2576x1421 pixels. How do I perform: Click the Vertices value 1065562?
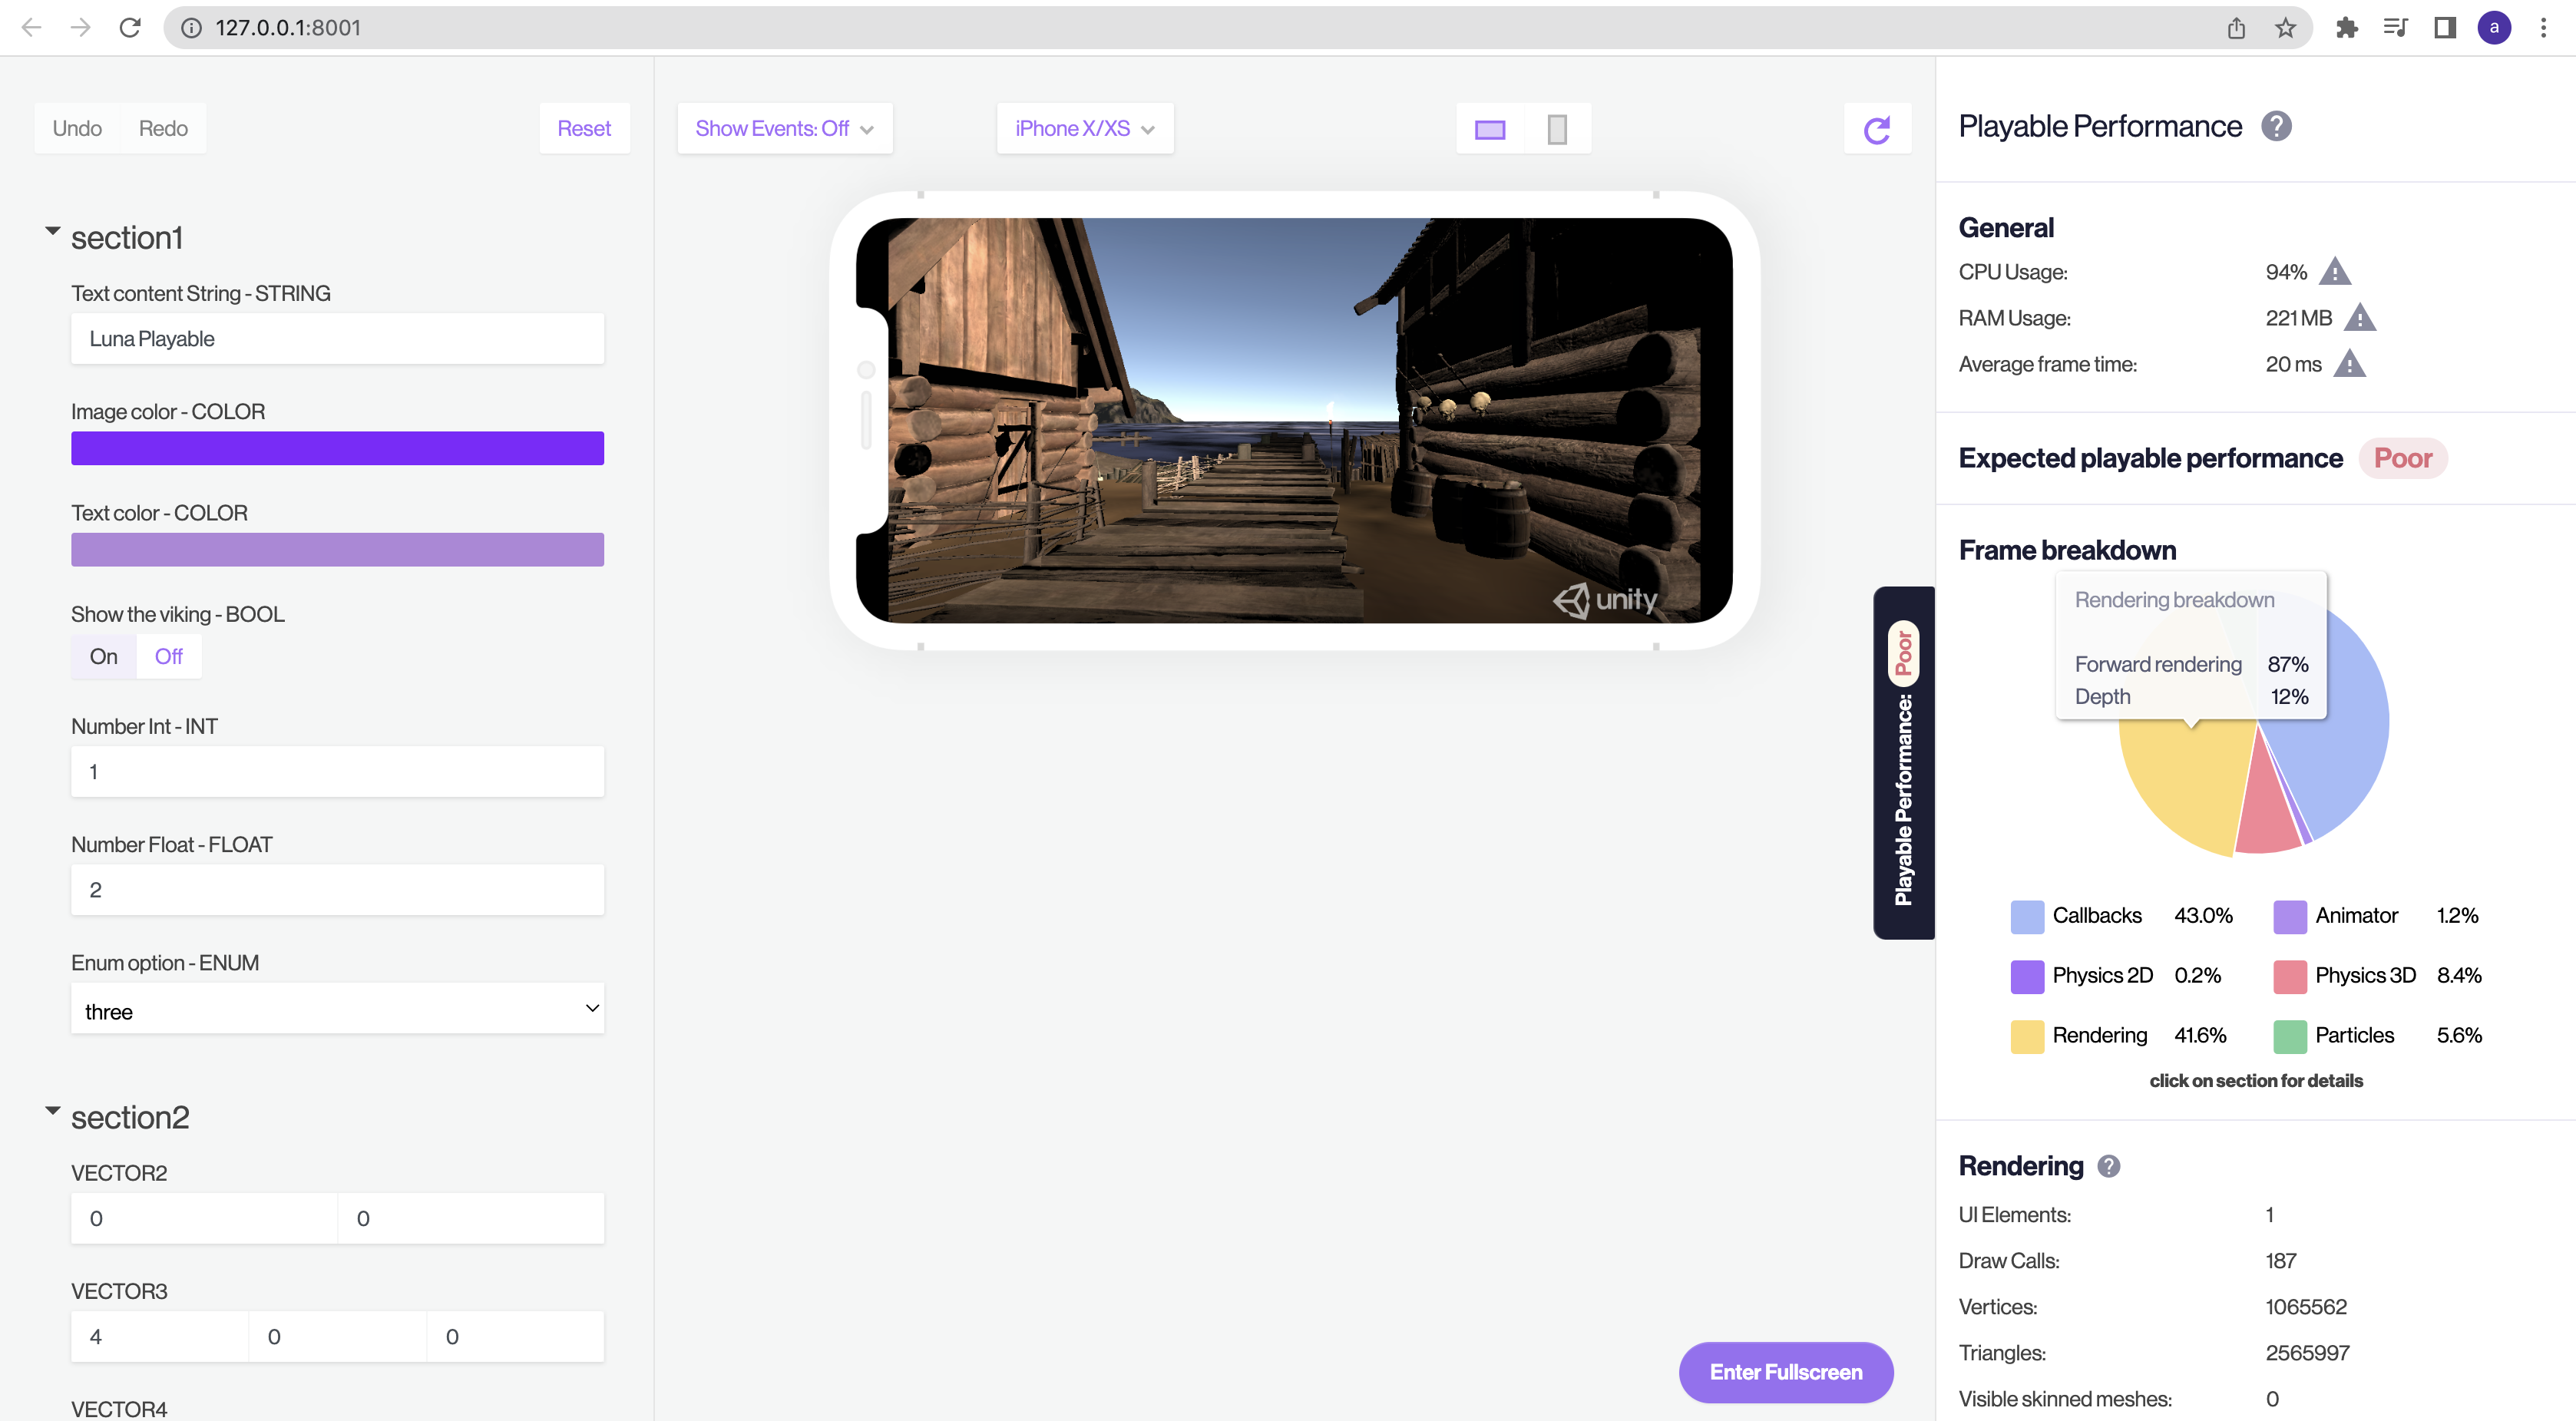click(2306, 1307)
